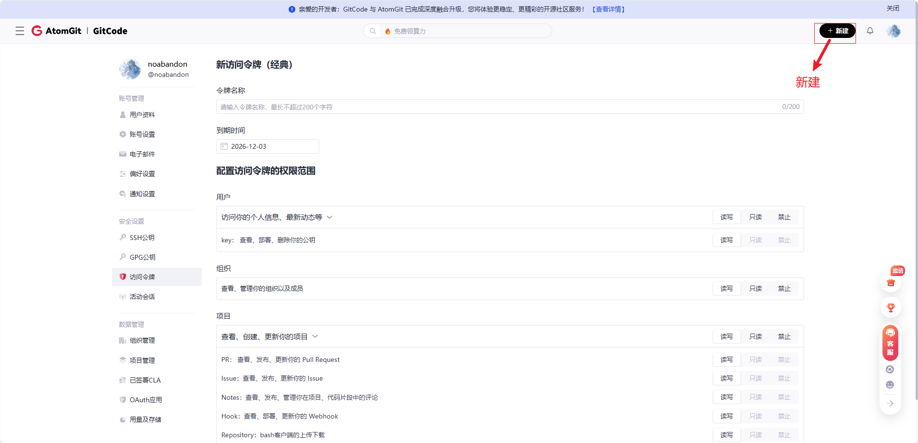Click the search magnifier icon
918x443 pixels.
coord(373,31)
